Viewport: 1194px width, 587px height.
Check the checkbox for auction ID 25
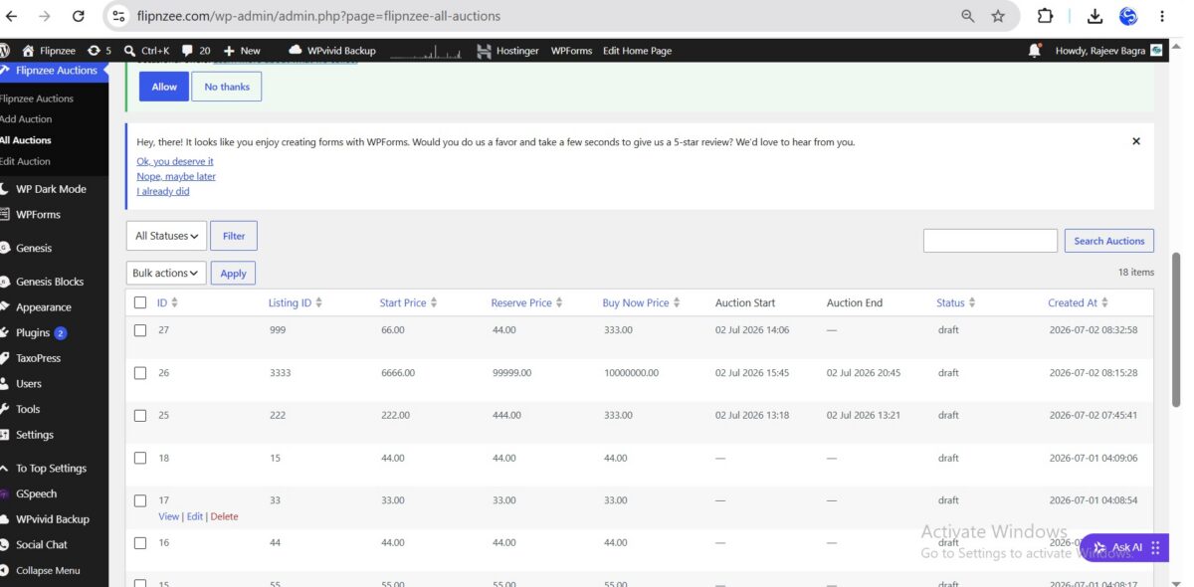click(140, 416)
